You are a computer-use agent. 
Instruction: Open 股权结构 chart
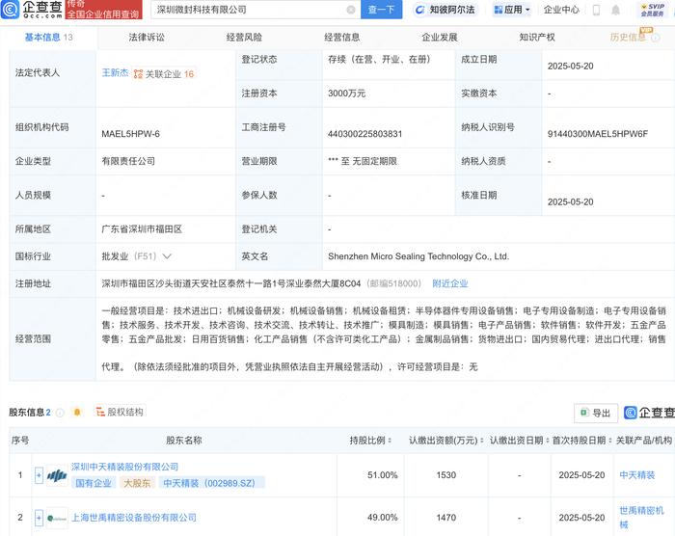click(120, 412)
